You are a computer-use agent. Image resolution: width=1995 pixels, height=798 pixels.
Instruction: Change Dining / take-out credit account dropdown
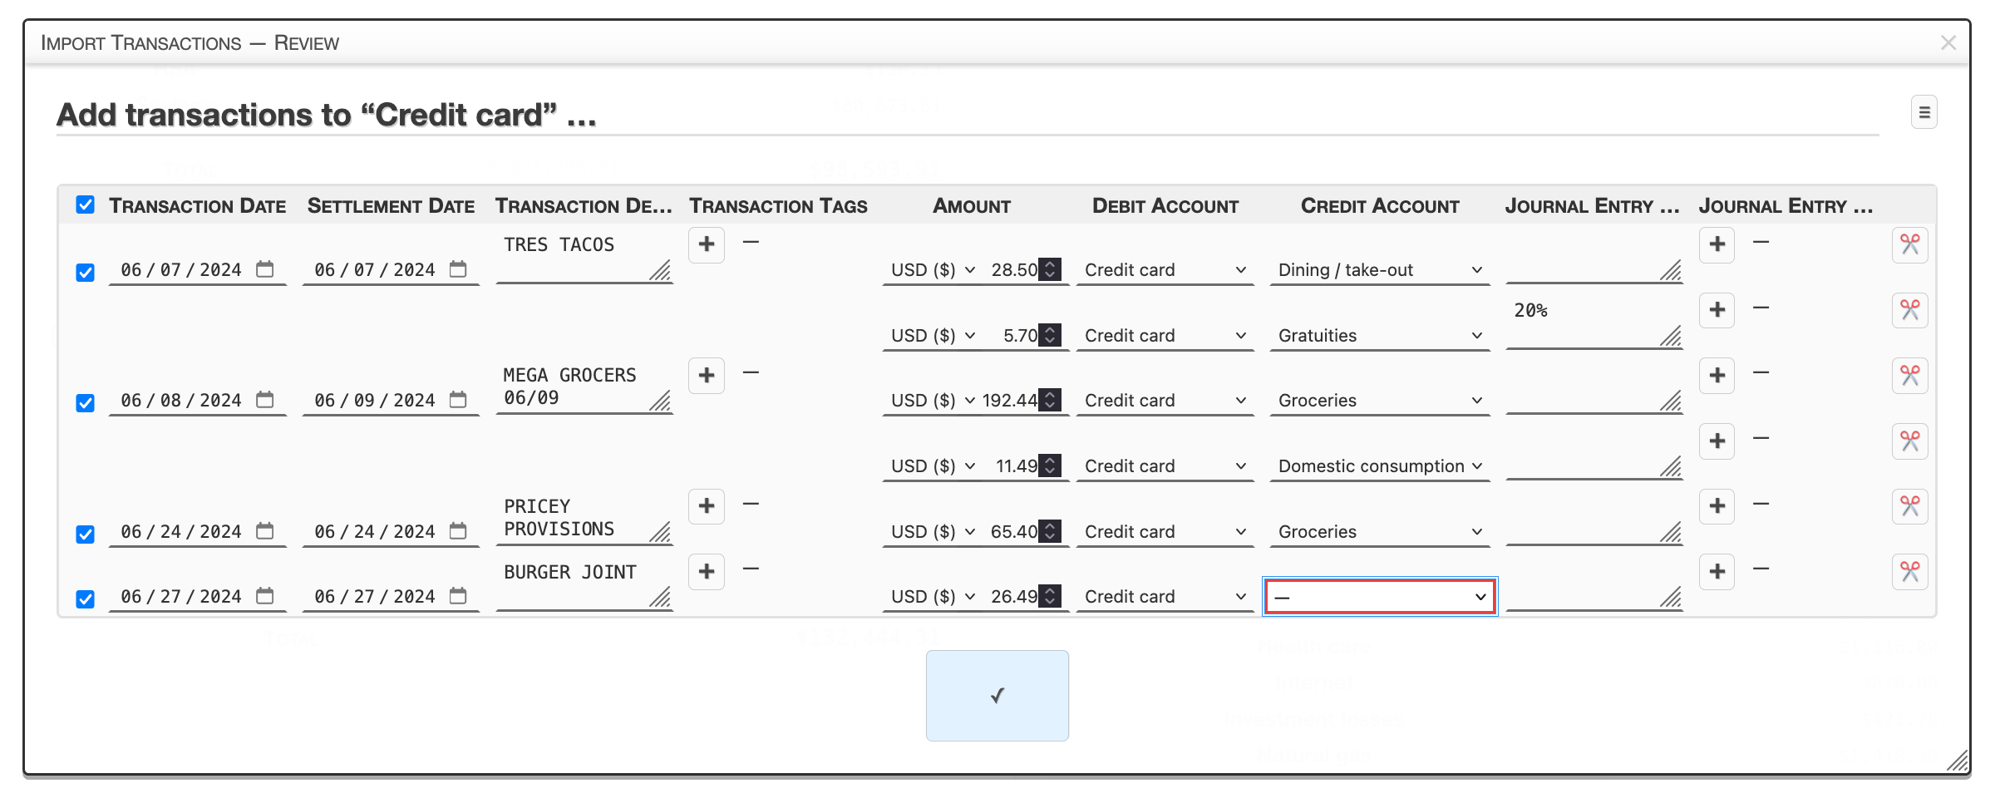click(x=1380, y=270)
